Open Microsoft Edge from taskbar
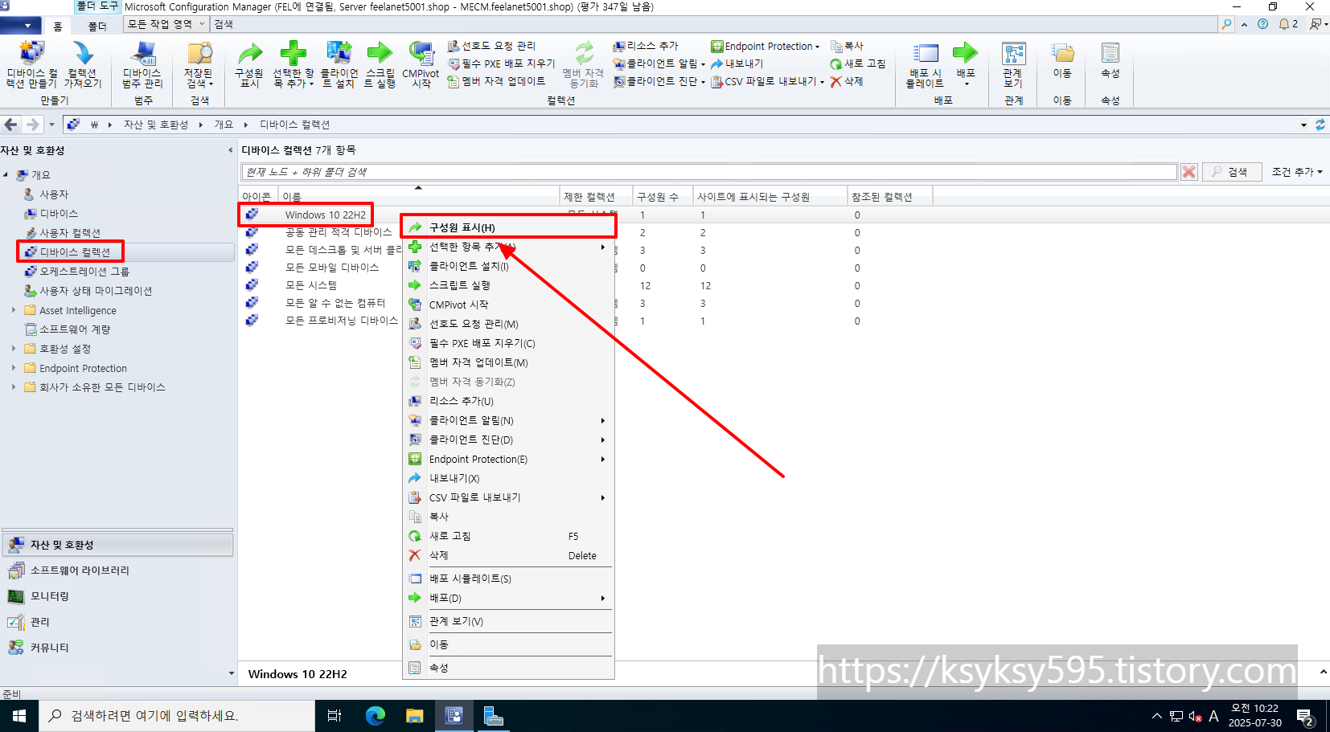The height and width of the screenshot is (732, 1330). 376,716
